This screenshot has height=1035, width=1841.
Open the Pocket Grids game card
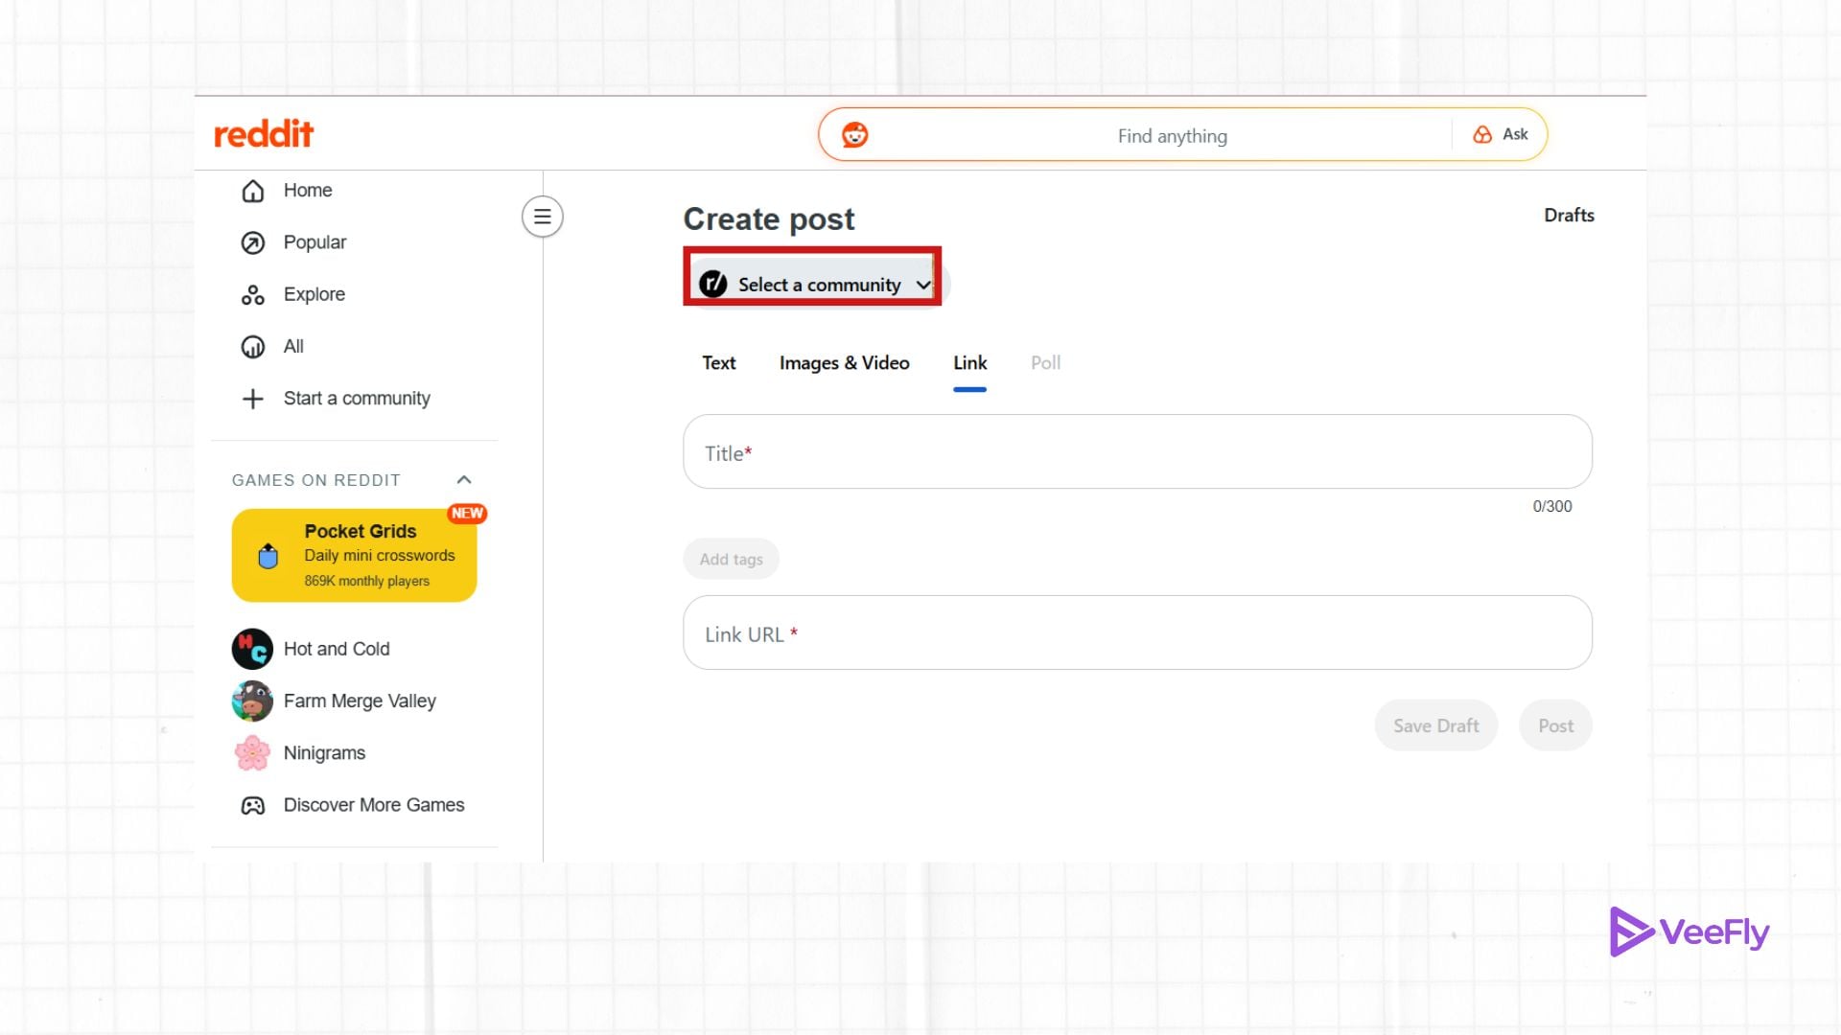click(354, 556)
